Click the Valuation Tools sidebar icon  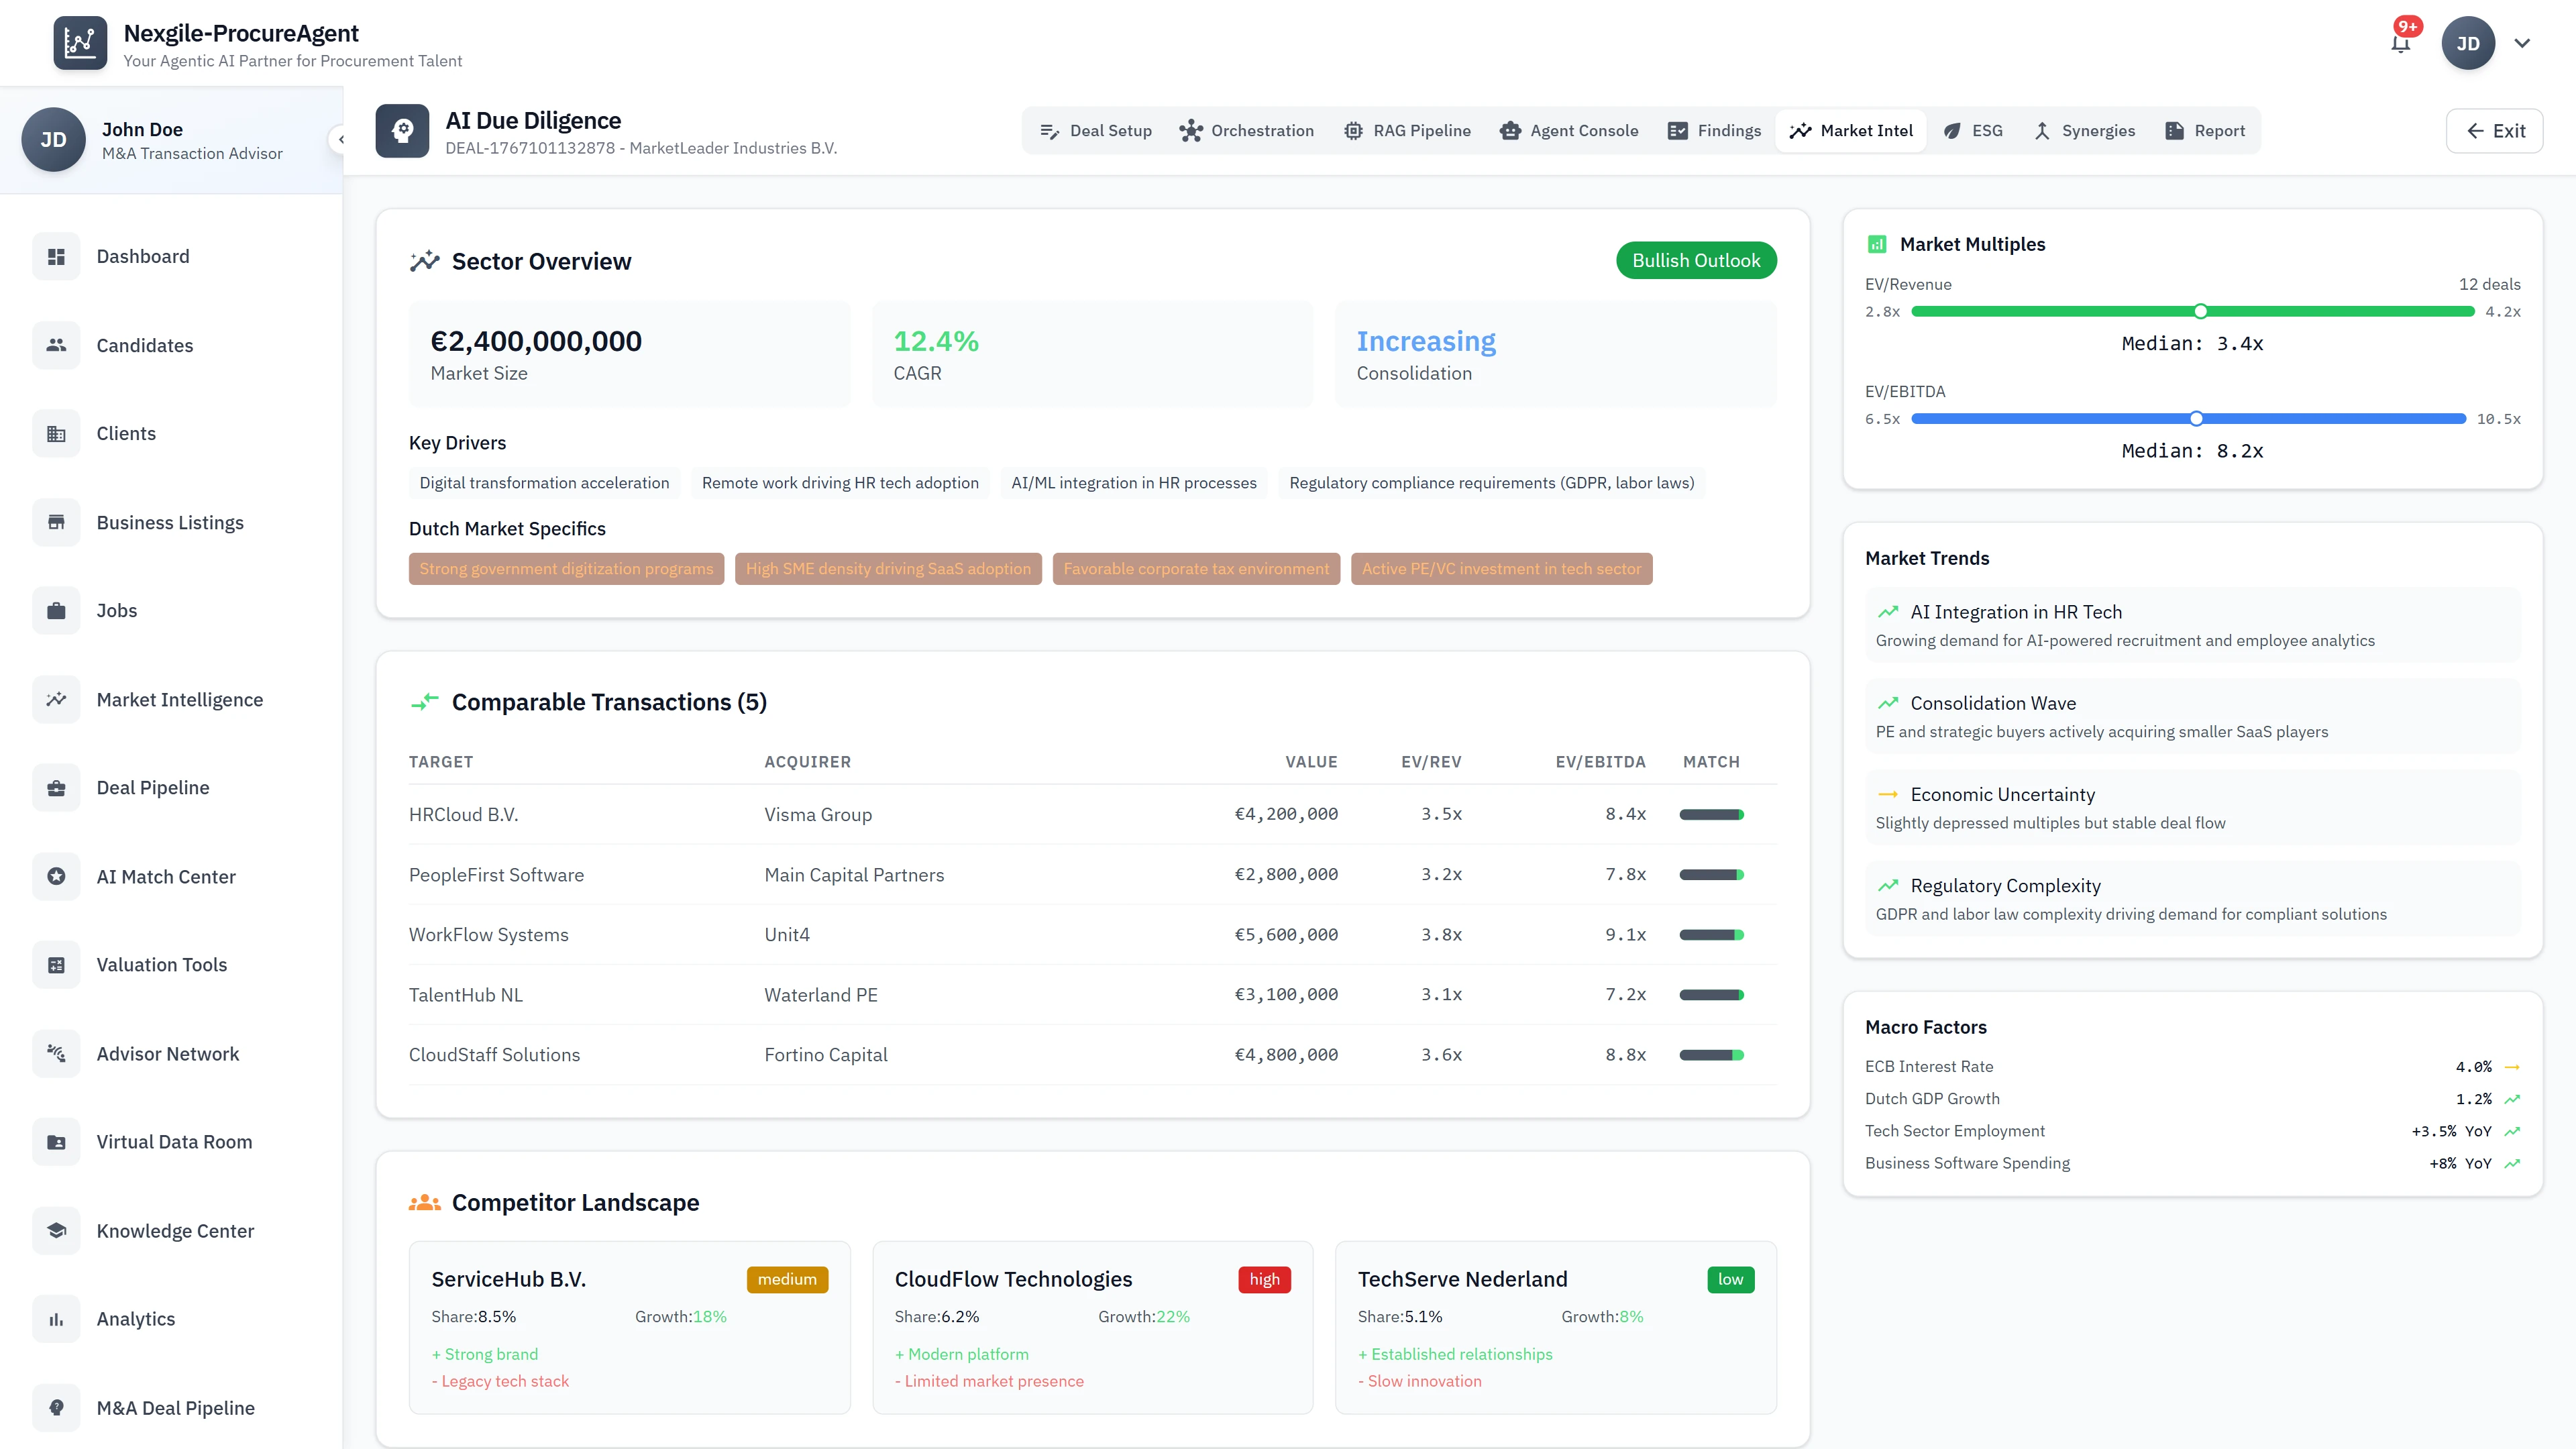tap(56, 964)
